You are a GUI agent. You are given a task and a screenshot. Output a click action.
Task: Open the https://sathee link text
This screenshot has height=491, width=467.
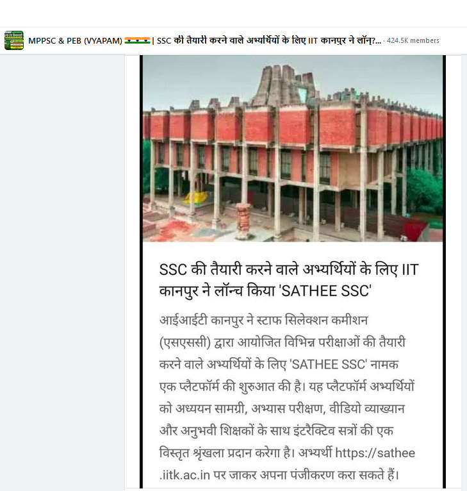pos(375,453)
